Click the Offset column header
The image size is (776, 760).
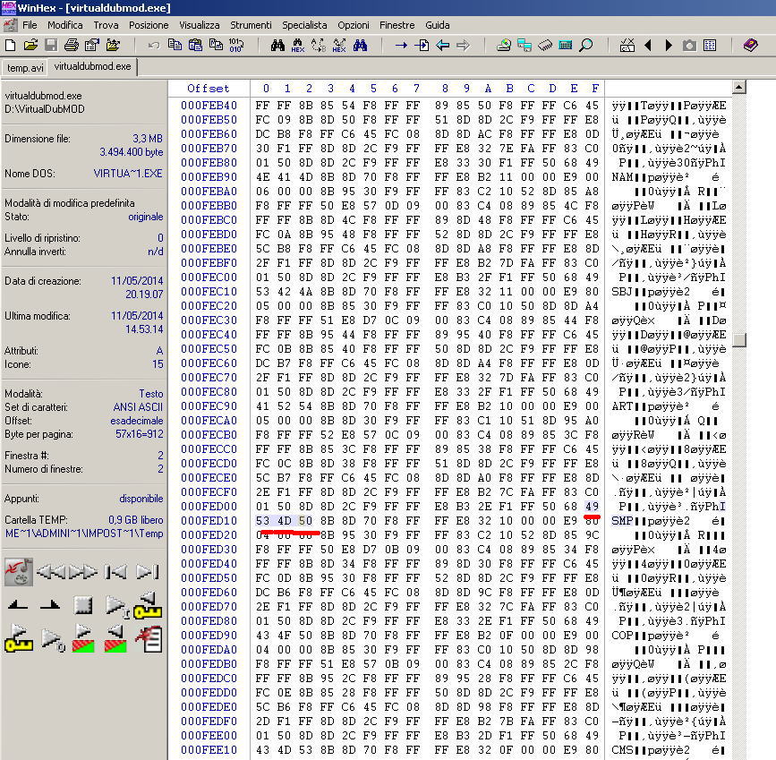click(208, 88)
